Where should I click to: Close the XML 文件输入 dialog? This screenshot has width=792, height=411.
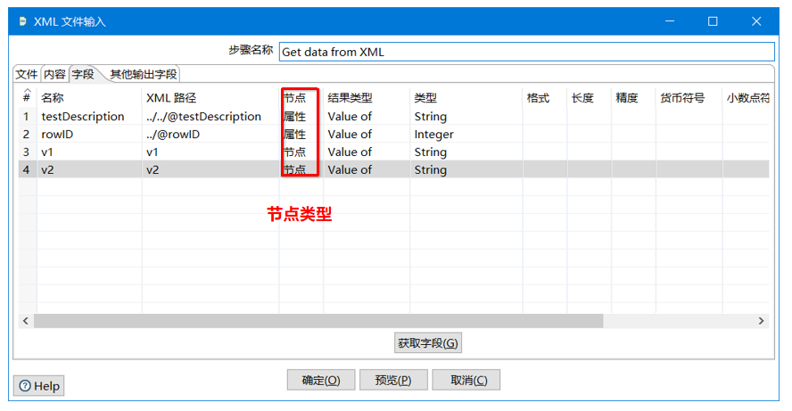[755, 21]
